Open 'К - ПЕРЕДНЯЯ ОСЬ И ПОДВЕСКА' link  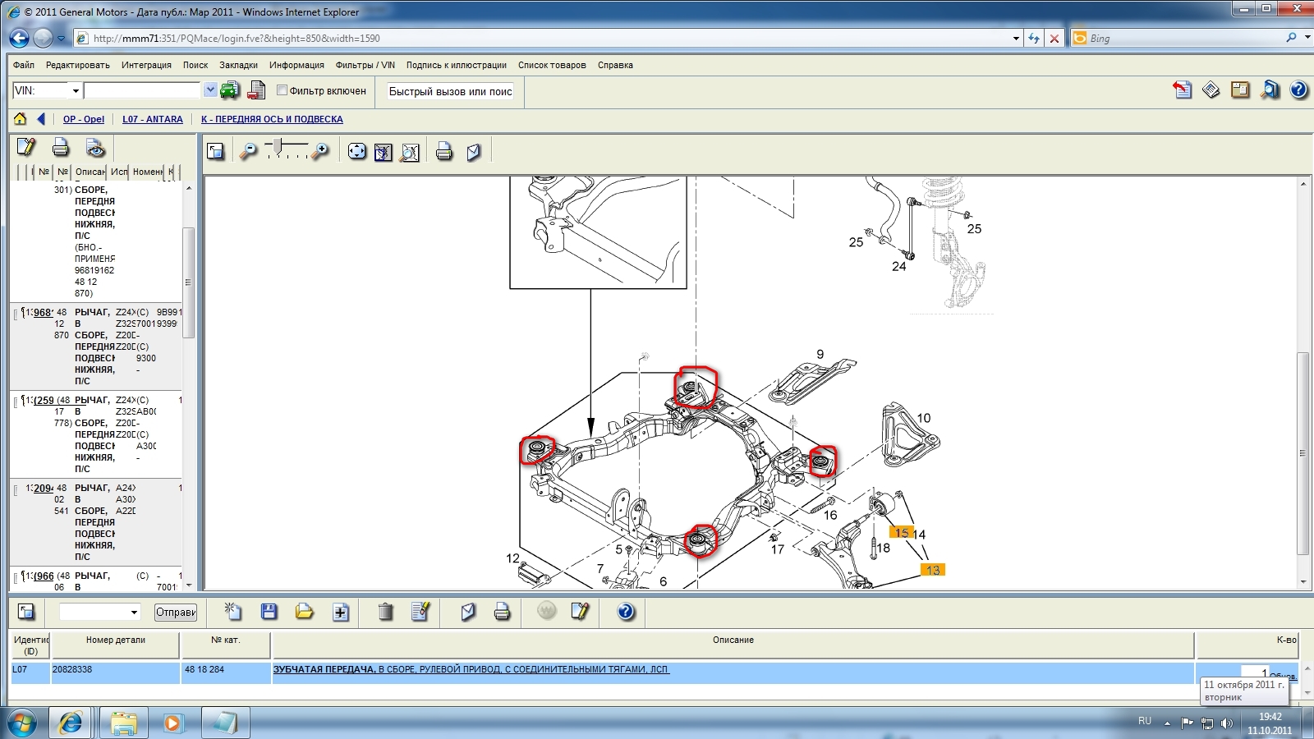pyautogui.click(x=272, y=119)
